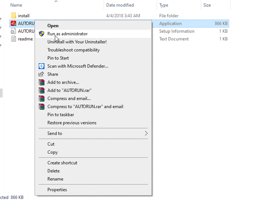Select Delete in the context menu
Image resolution: width=267 pixels, height=200 pixels.
click(54, 171)
